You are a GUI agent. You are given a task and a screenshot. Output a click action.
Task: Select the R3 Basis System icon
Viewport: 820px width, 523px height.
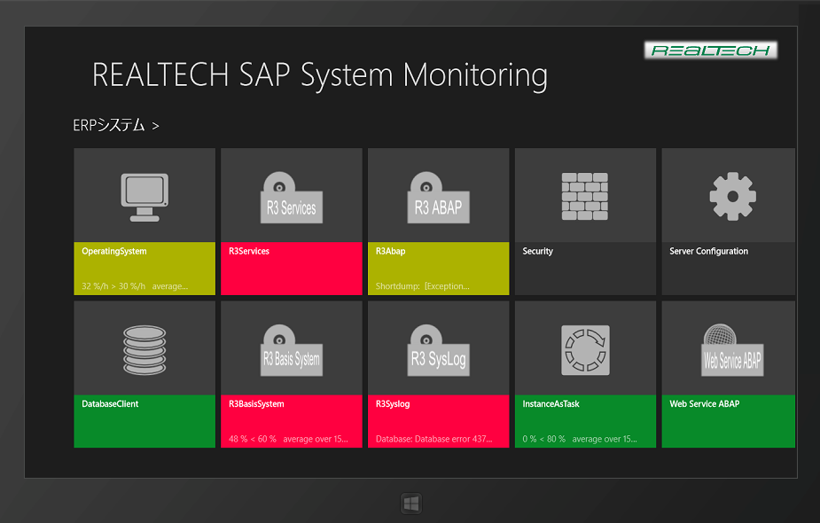tap(292, 350)
